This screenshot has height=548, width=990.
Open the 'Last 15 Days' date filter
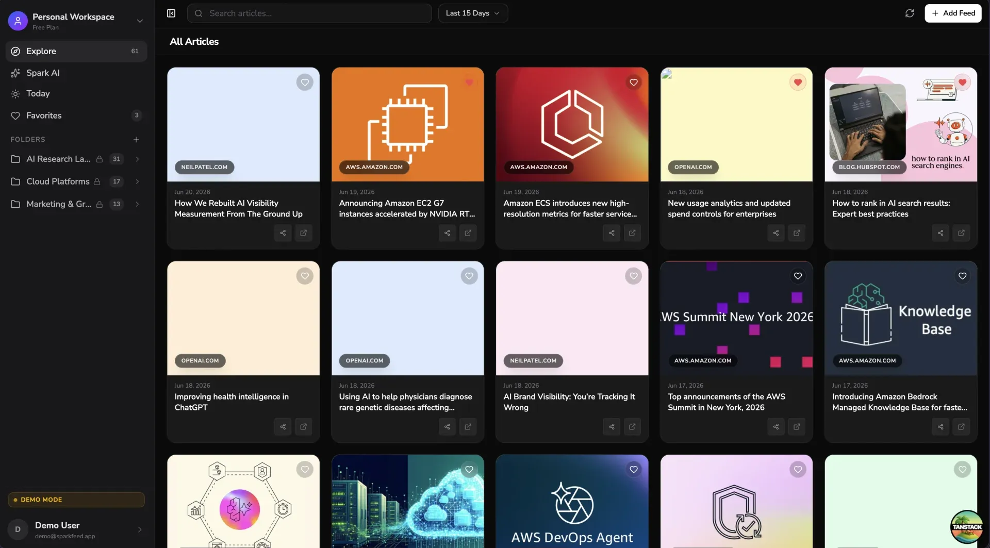pos(473,13)
